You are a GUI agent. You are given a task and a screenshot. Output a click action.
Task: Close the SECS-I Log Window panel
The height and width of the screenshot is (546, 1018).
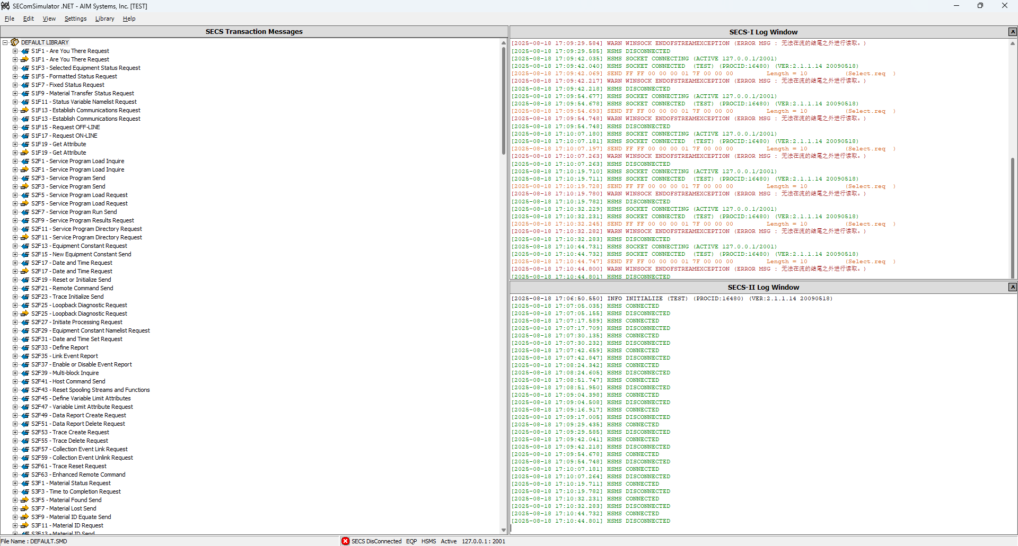1012,32
